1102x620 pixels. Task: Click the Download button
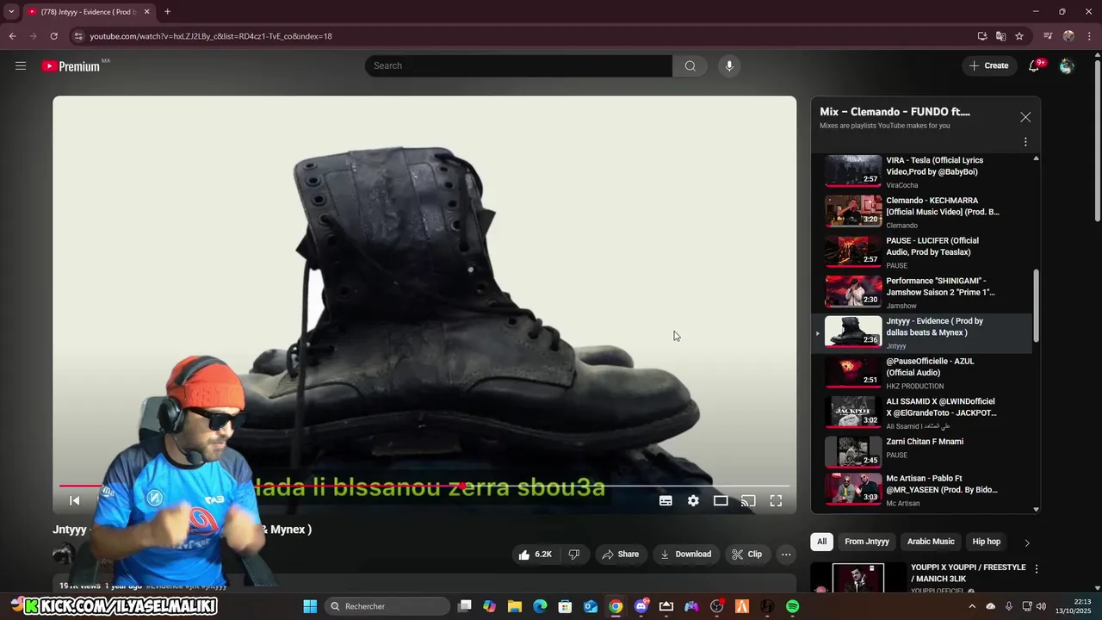[685, 555]
